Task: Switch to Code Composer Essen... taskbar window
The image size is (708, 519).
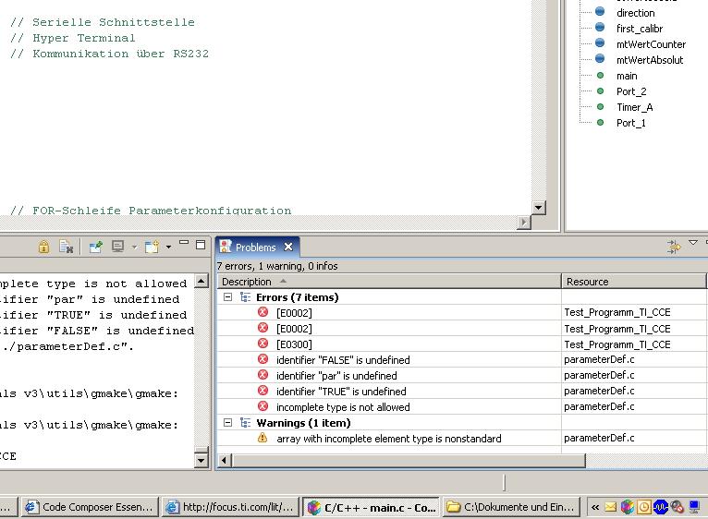Action: [90, 507]
